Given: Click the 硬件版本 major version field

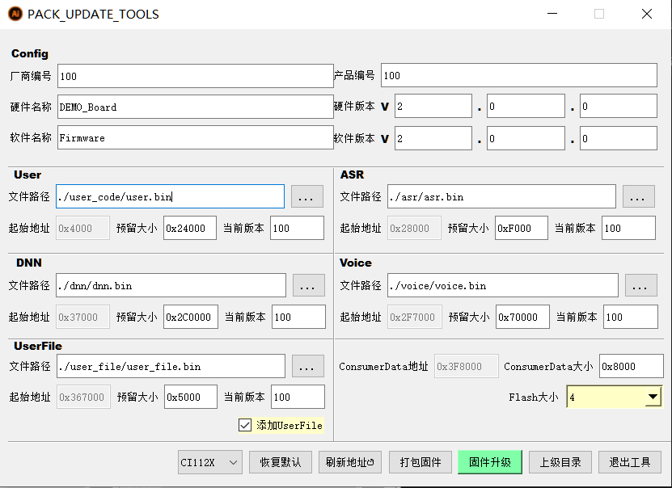Looking at the screenshot, I should [433, 106].
